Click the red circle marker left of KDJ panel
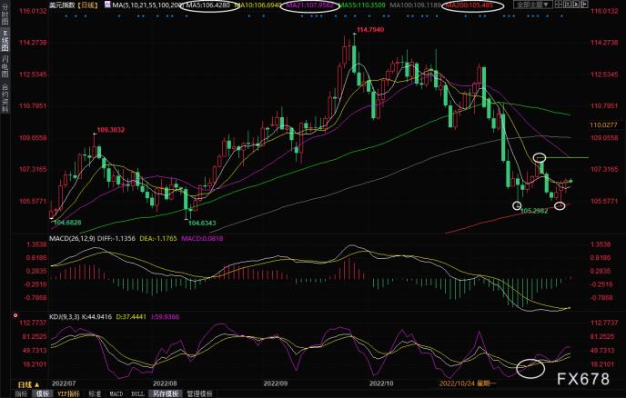This screenshot has width=626, height=398. [x=15, y=315]
